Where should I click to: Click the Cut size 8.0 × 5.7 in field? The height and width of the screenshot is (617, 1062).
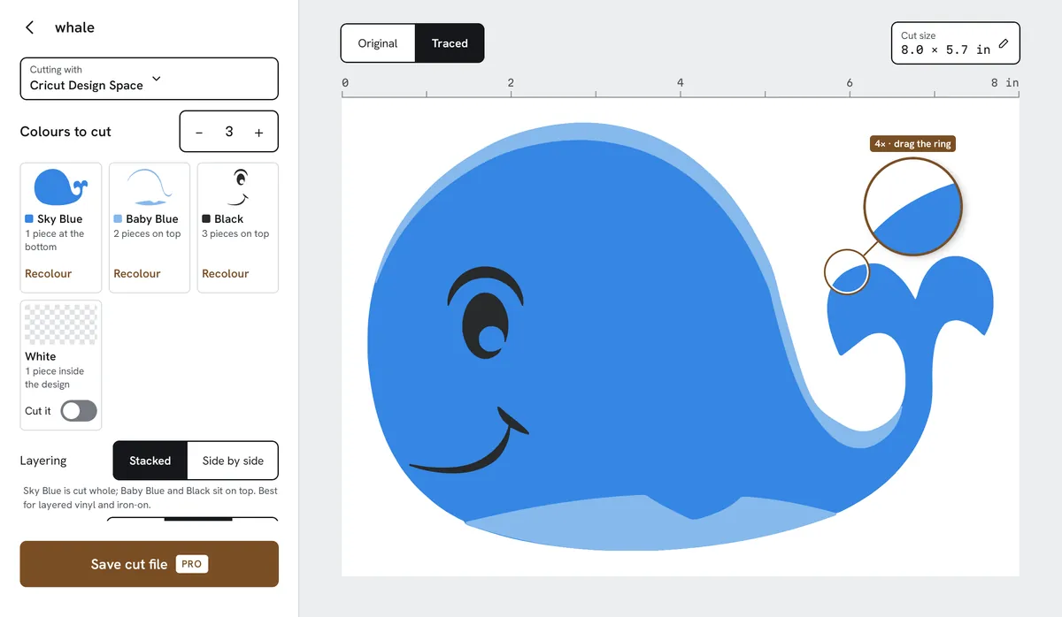point(955,43)
